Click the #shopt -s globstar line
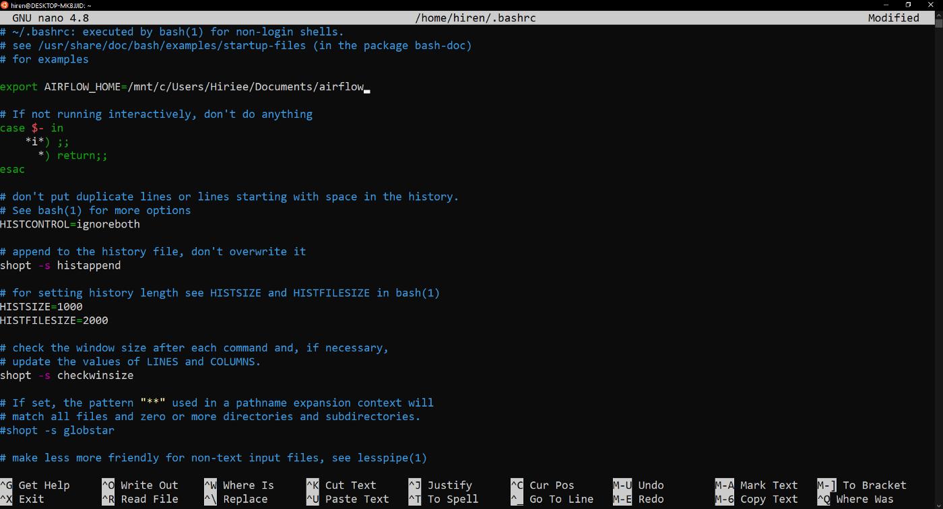Image resolution: width=943 pixels, height=509 pixels. (57, 430)
